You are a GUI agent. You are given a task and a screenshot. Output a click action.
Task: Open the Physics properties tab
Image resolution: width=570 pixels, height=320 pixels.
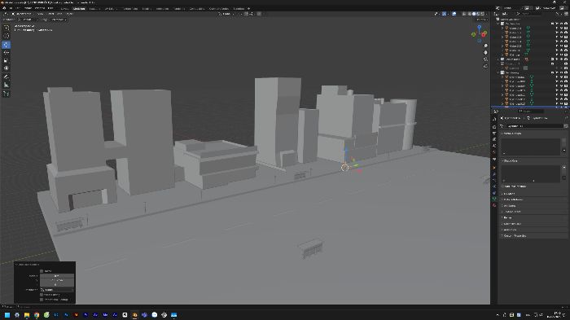[x=494, y=186]
